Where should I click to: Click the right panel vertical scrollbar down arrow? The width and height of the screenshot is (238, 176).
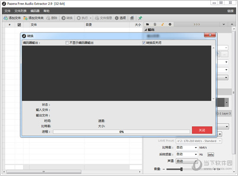coord(234,172)
